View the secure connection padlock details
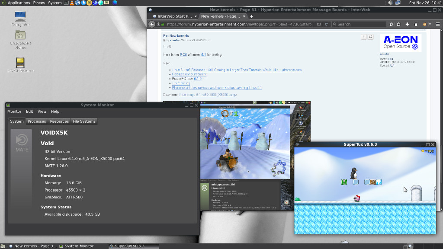Image resolution: width=443 pixels, height=249 pixels. pos(163,24)
